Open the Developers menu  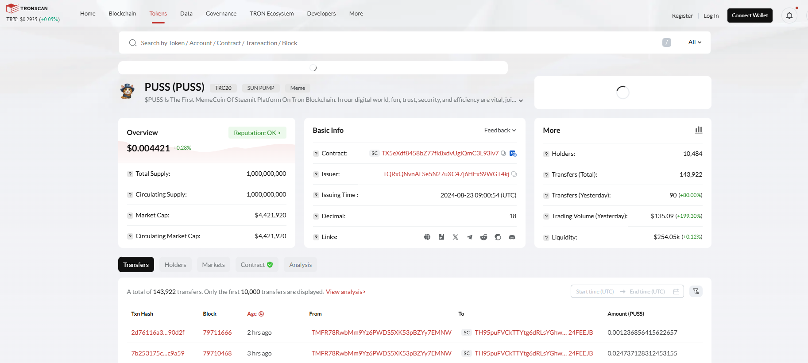[x=321, y=14]
